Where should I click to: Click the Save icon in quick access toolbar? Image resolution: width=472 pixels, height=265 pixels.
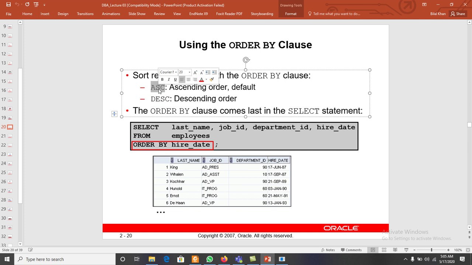click(8, 5)
